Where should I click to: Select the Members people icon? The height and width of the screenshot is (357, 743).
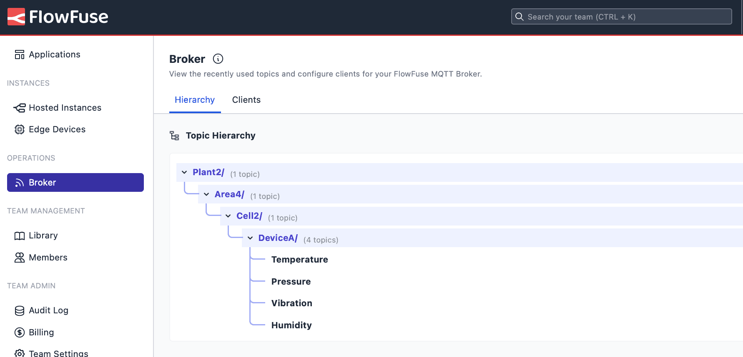tap(19, 258)
